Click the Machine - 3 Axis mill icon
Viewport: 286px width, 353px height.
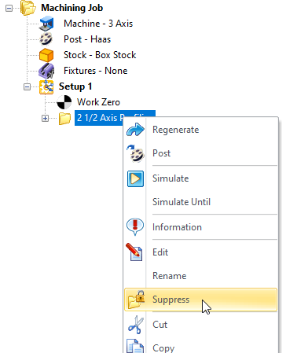46,24
